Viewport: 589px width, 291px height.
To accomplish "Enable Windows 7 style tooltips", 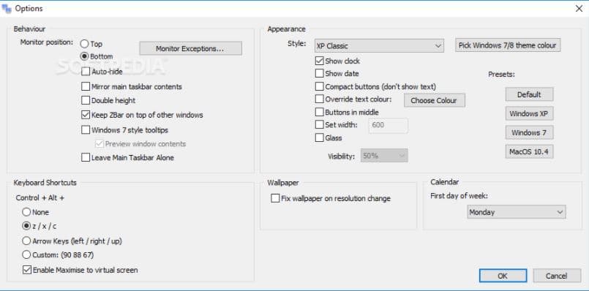I will 86,130.
